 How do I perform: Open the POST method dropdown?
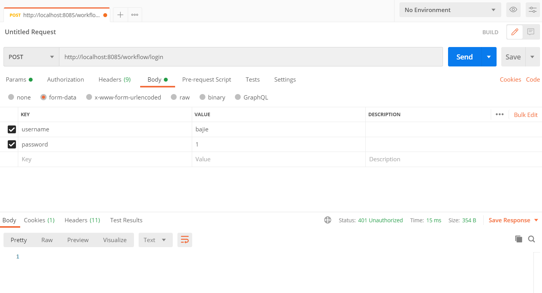point(31,57)
